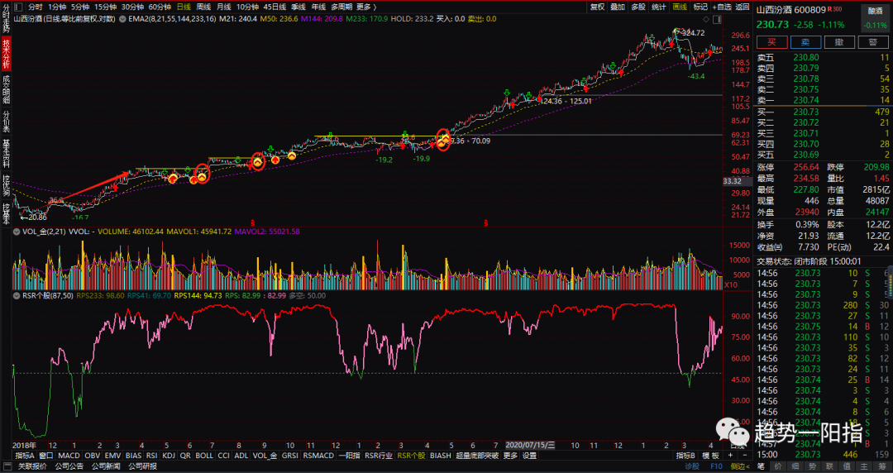Open the 成交明细 side tab
The height and width of the screenshot is (473, 893).
click(x=6, y=89)
